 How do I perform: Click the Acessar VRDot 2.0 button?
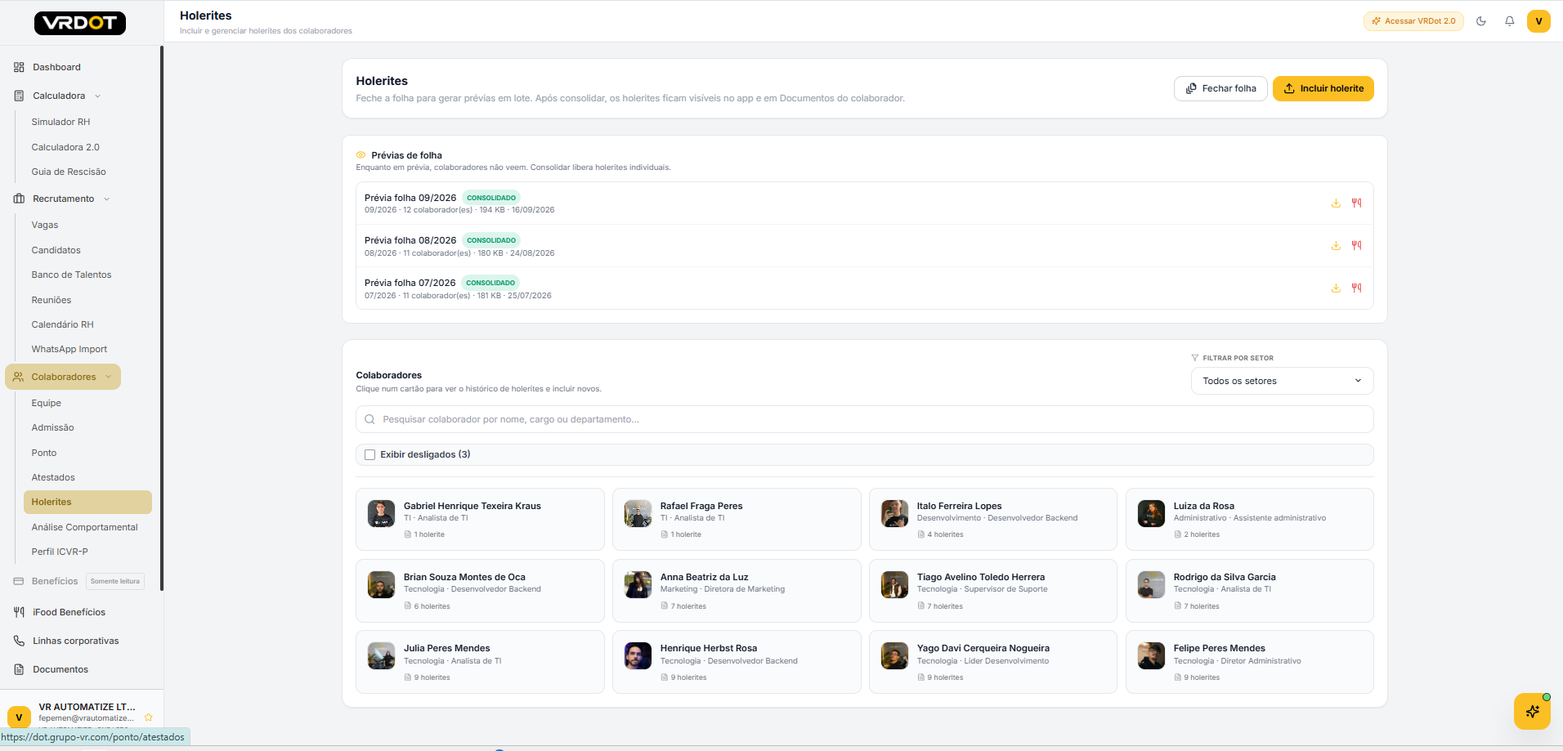click(x=1413, y=21)
